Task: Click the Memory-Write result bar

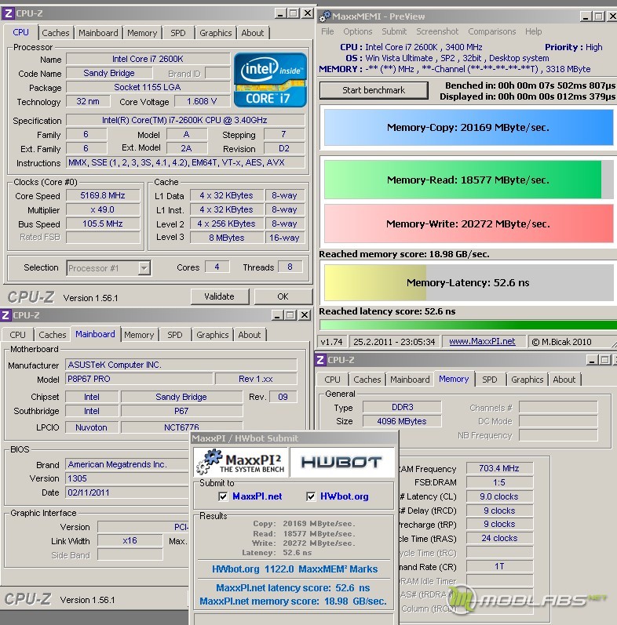Action: pyautogui.click(x=469, y=223)
